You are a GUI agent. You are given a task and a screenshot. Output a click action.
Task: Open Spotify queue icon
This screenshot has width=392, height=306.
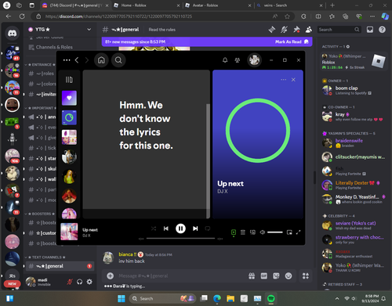[243, 232]
